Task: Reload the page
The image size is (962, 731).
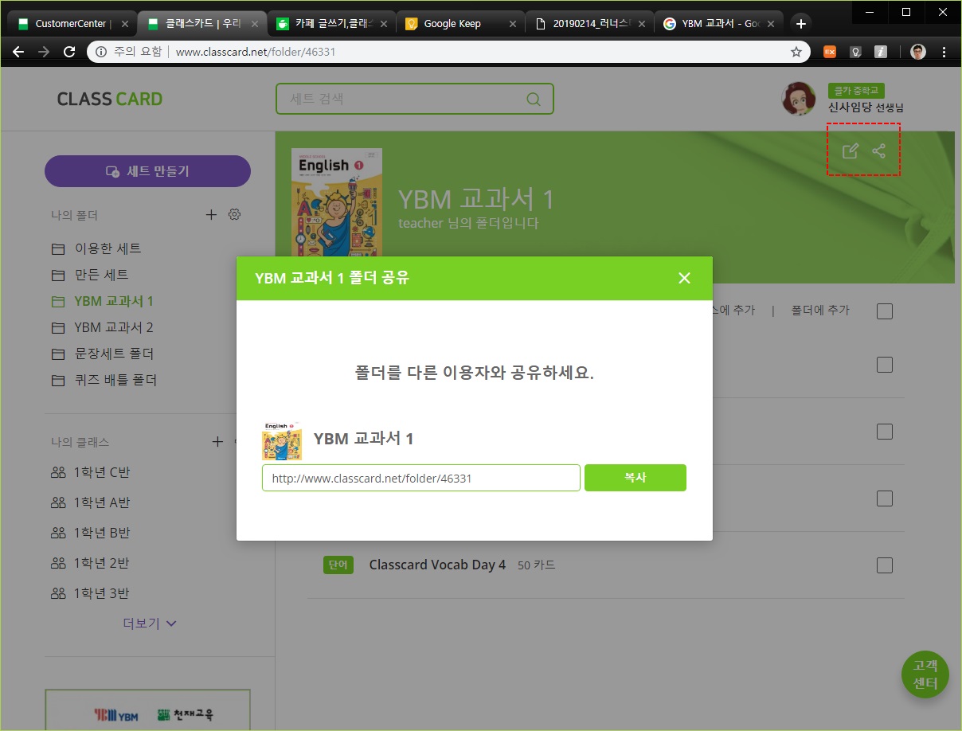Action: pos(69,52)
